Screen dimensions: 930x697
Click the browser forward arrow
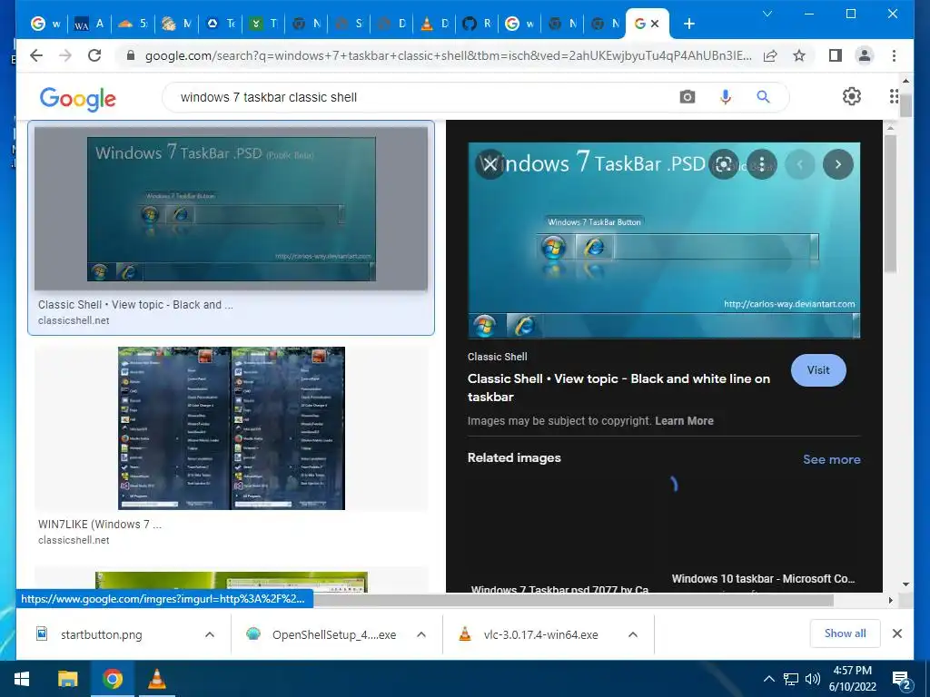(65, 55)
